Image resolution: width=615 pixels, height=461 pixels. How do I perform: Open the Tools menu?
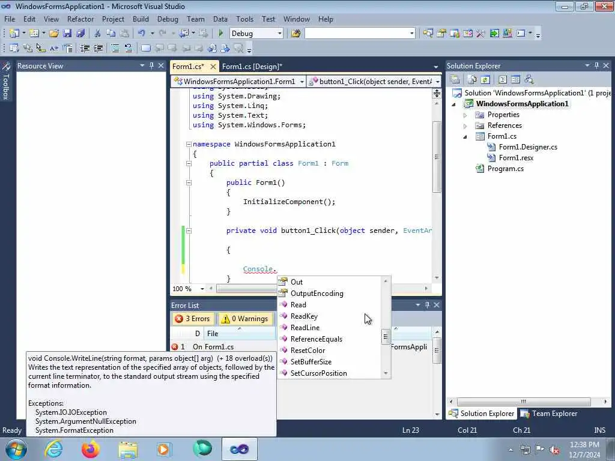pyautogui.click(x=244, y=19)
